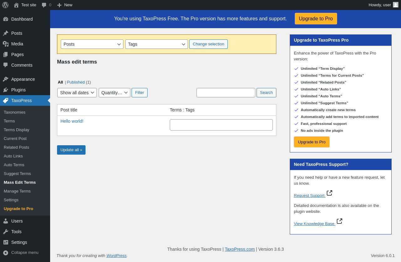Select Suggest Terms submenu item
401x262 pixels.
point(17,173)
